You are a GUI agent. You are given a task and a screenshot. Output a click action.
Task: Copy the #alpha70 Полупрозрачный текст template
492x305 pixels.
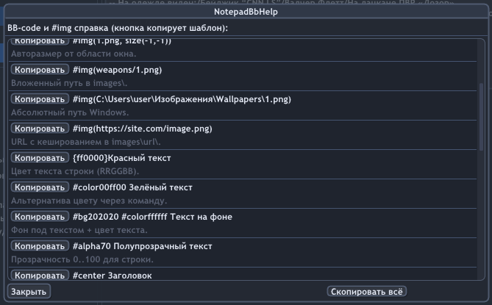point(39,246)
